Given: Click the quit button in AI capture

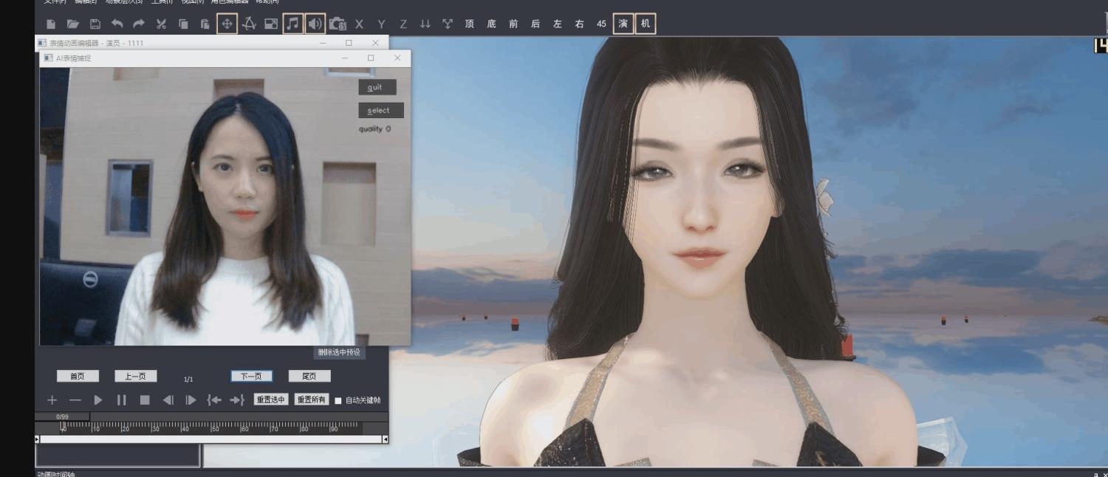Looking at the screenshot, I should tap(377, 88).
